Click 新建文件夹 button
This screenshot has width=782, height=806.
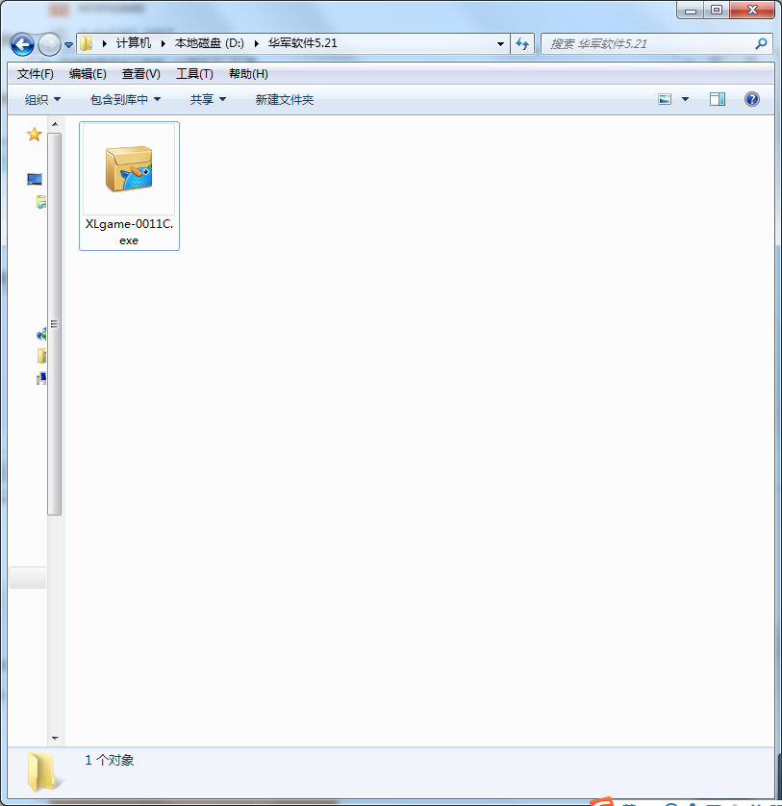(285, 100)
